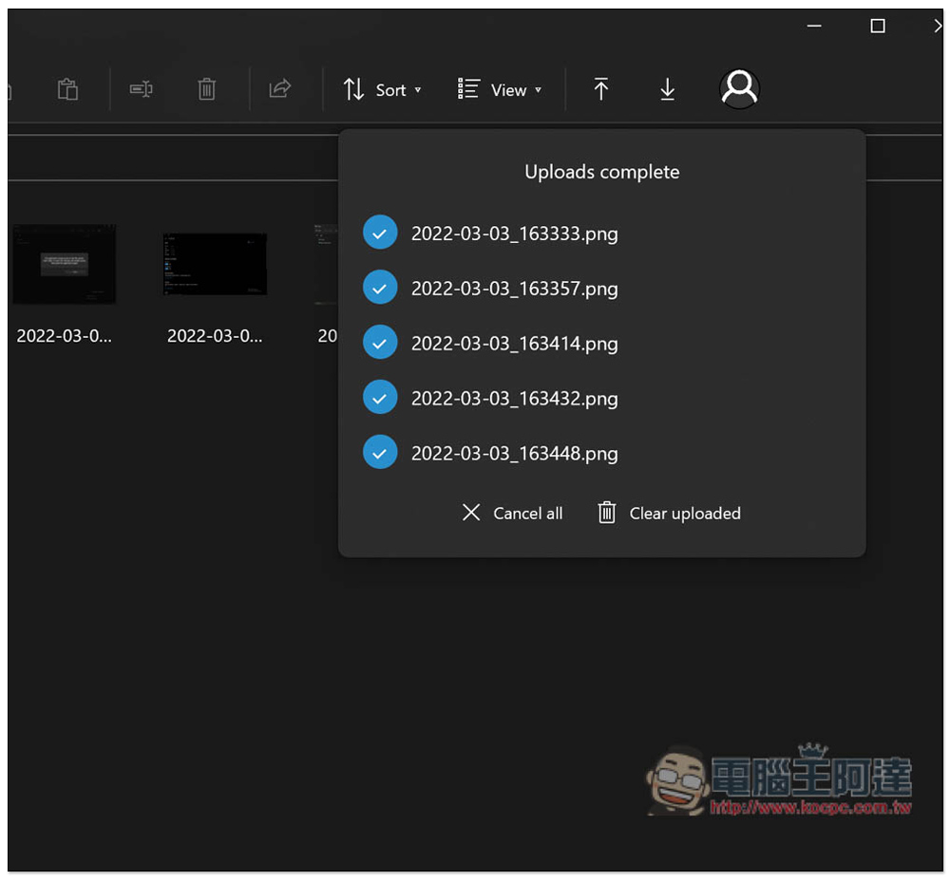Click the checkmark beside 2022-03-03_163333.png
950x881 pixels.
tap(380, 234)
